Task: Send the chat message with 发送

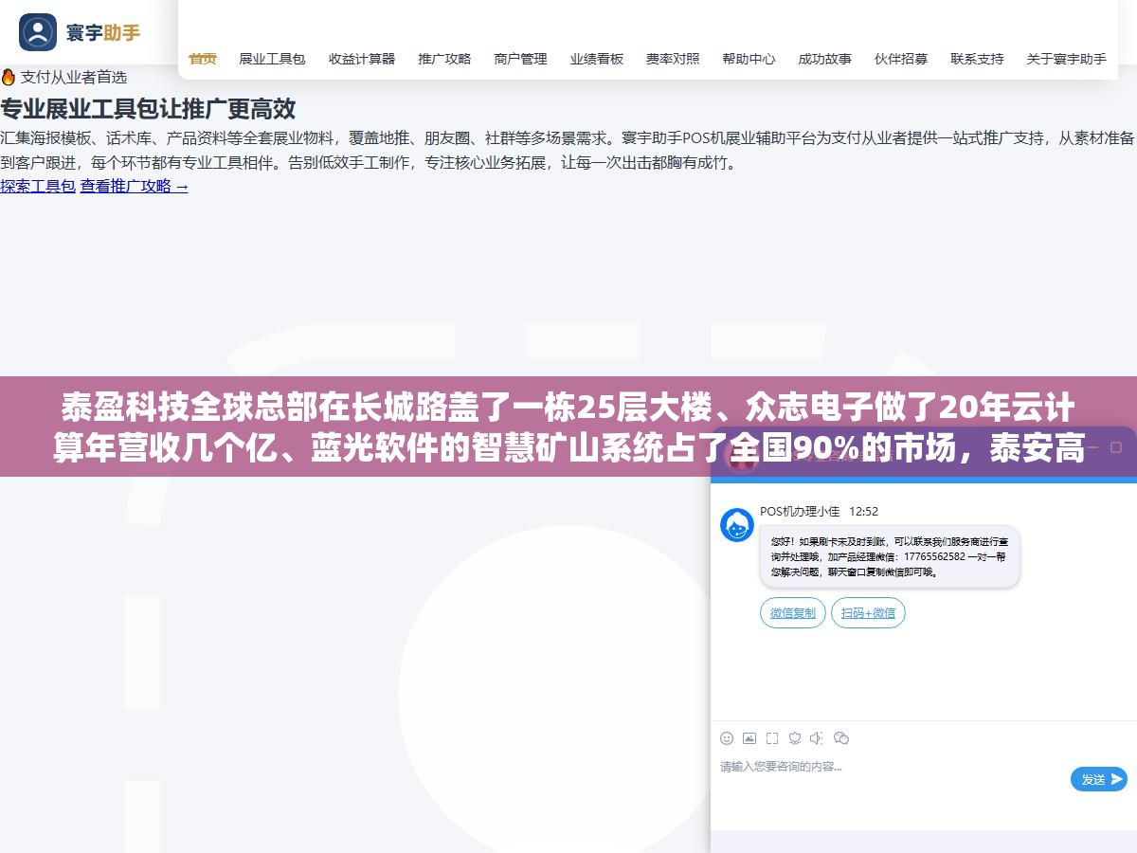Action: 1099,779
